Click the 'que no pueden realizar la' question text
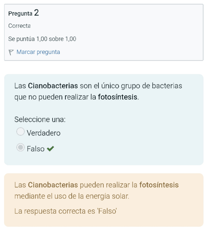The width and height of the screenshot is (207, 231). (55, 97)
